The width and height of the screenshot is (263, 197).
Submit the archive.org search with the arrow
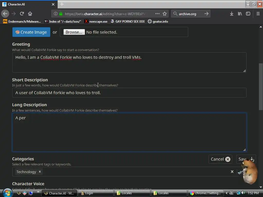[x=206, y=14]
